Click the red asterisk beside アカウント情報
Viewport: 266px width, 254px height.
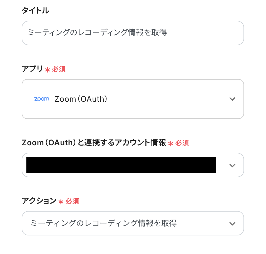tap(171, 143)
